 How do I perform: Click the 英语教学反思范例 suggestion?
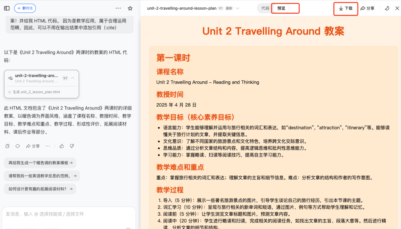pos(41,175)
